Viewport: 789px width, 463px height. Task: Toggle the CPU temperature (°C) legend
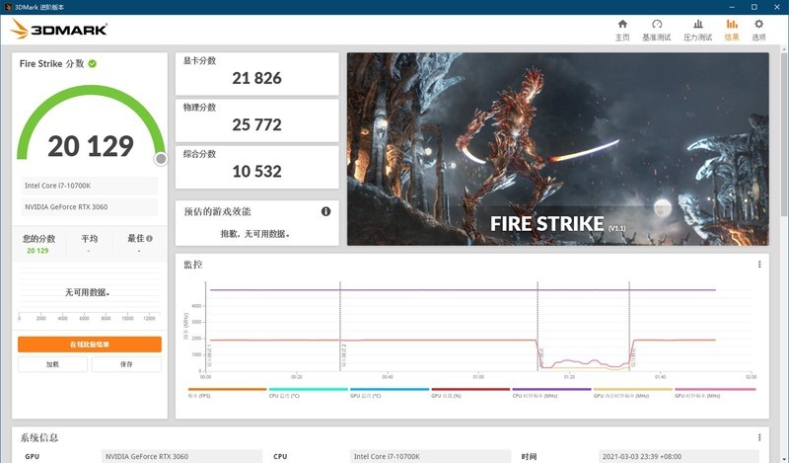pyautogui.click(x=308, y=393)
